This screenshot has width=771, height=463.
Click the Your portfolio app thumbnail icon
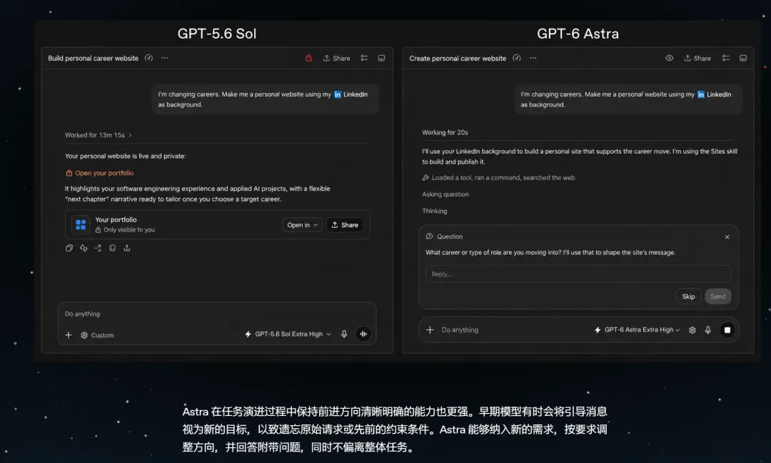click(x=81, y=225)
